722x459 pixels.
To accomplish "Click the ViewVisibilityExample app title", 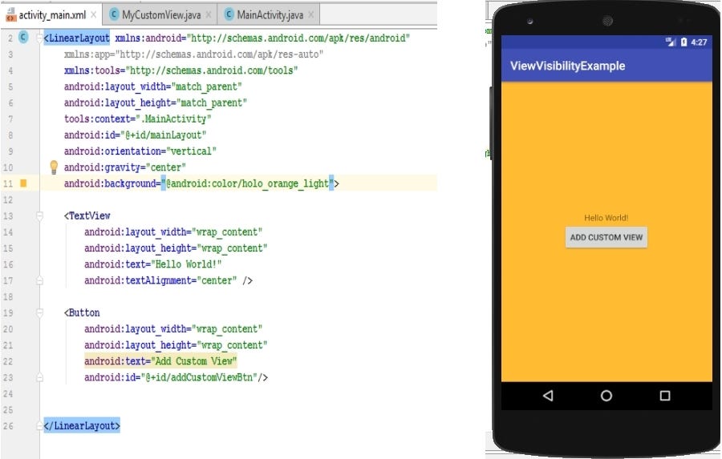I will pos(567,66).
